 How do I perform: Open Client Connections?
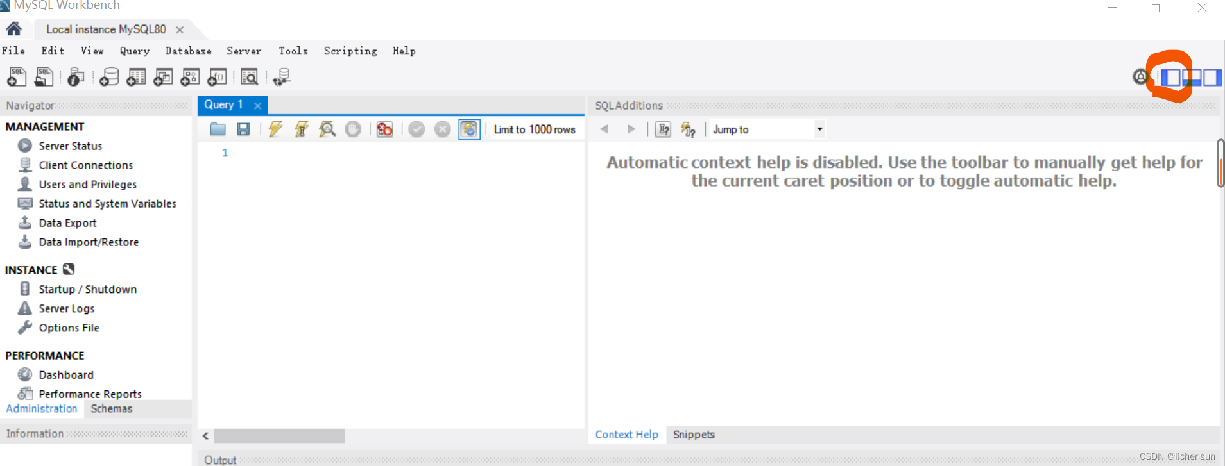[x=85, y=165]
